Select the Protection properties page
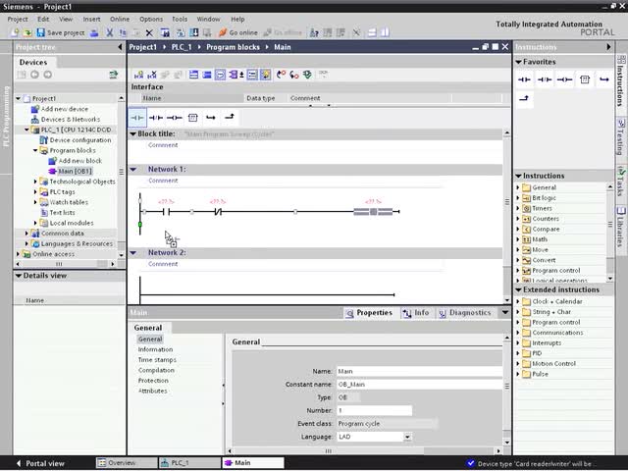Screen dimensions: 628x471 153,381
